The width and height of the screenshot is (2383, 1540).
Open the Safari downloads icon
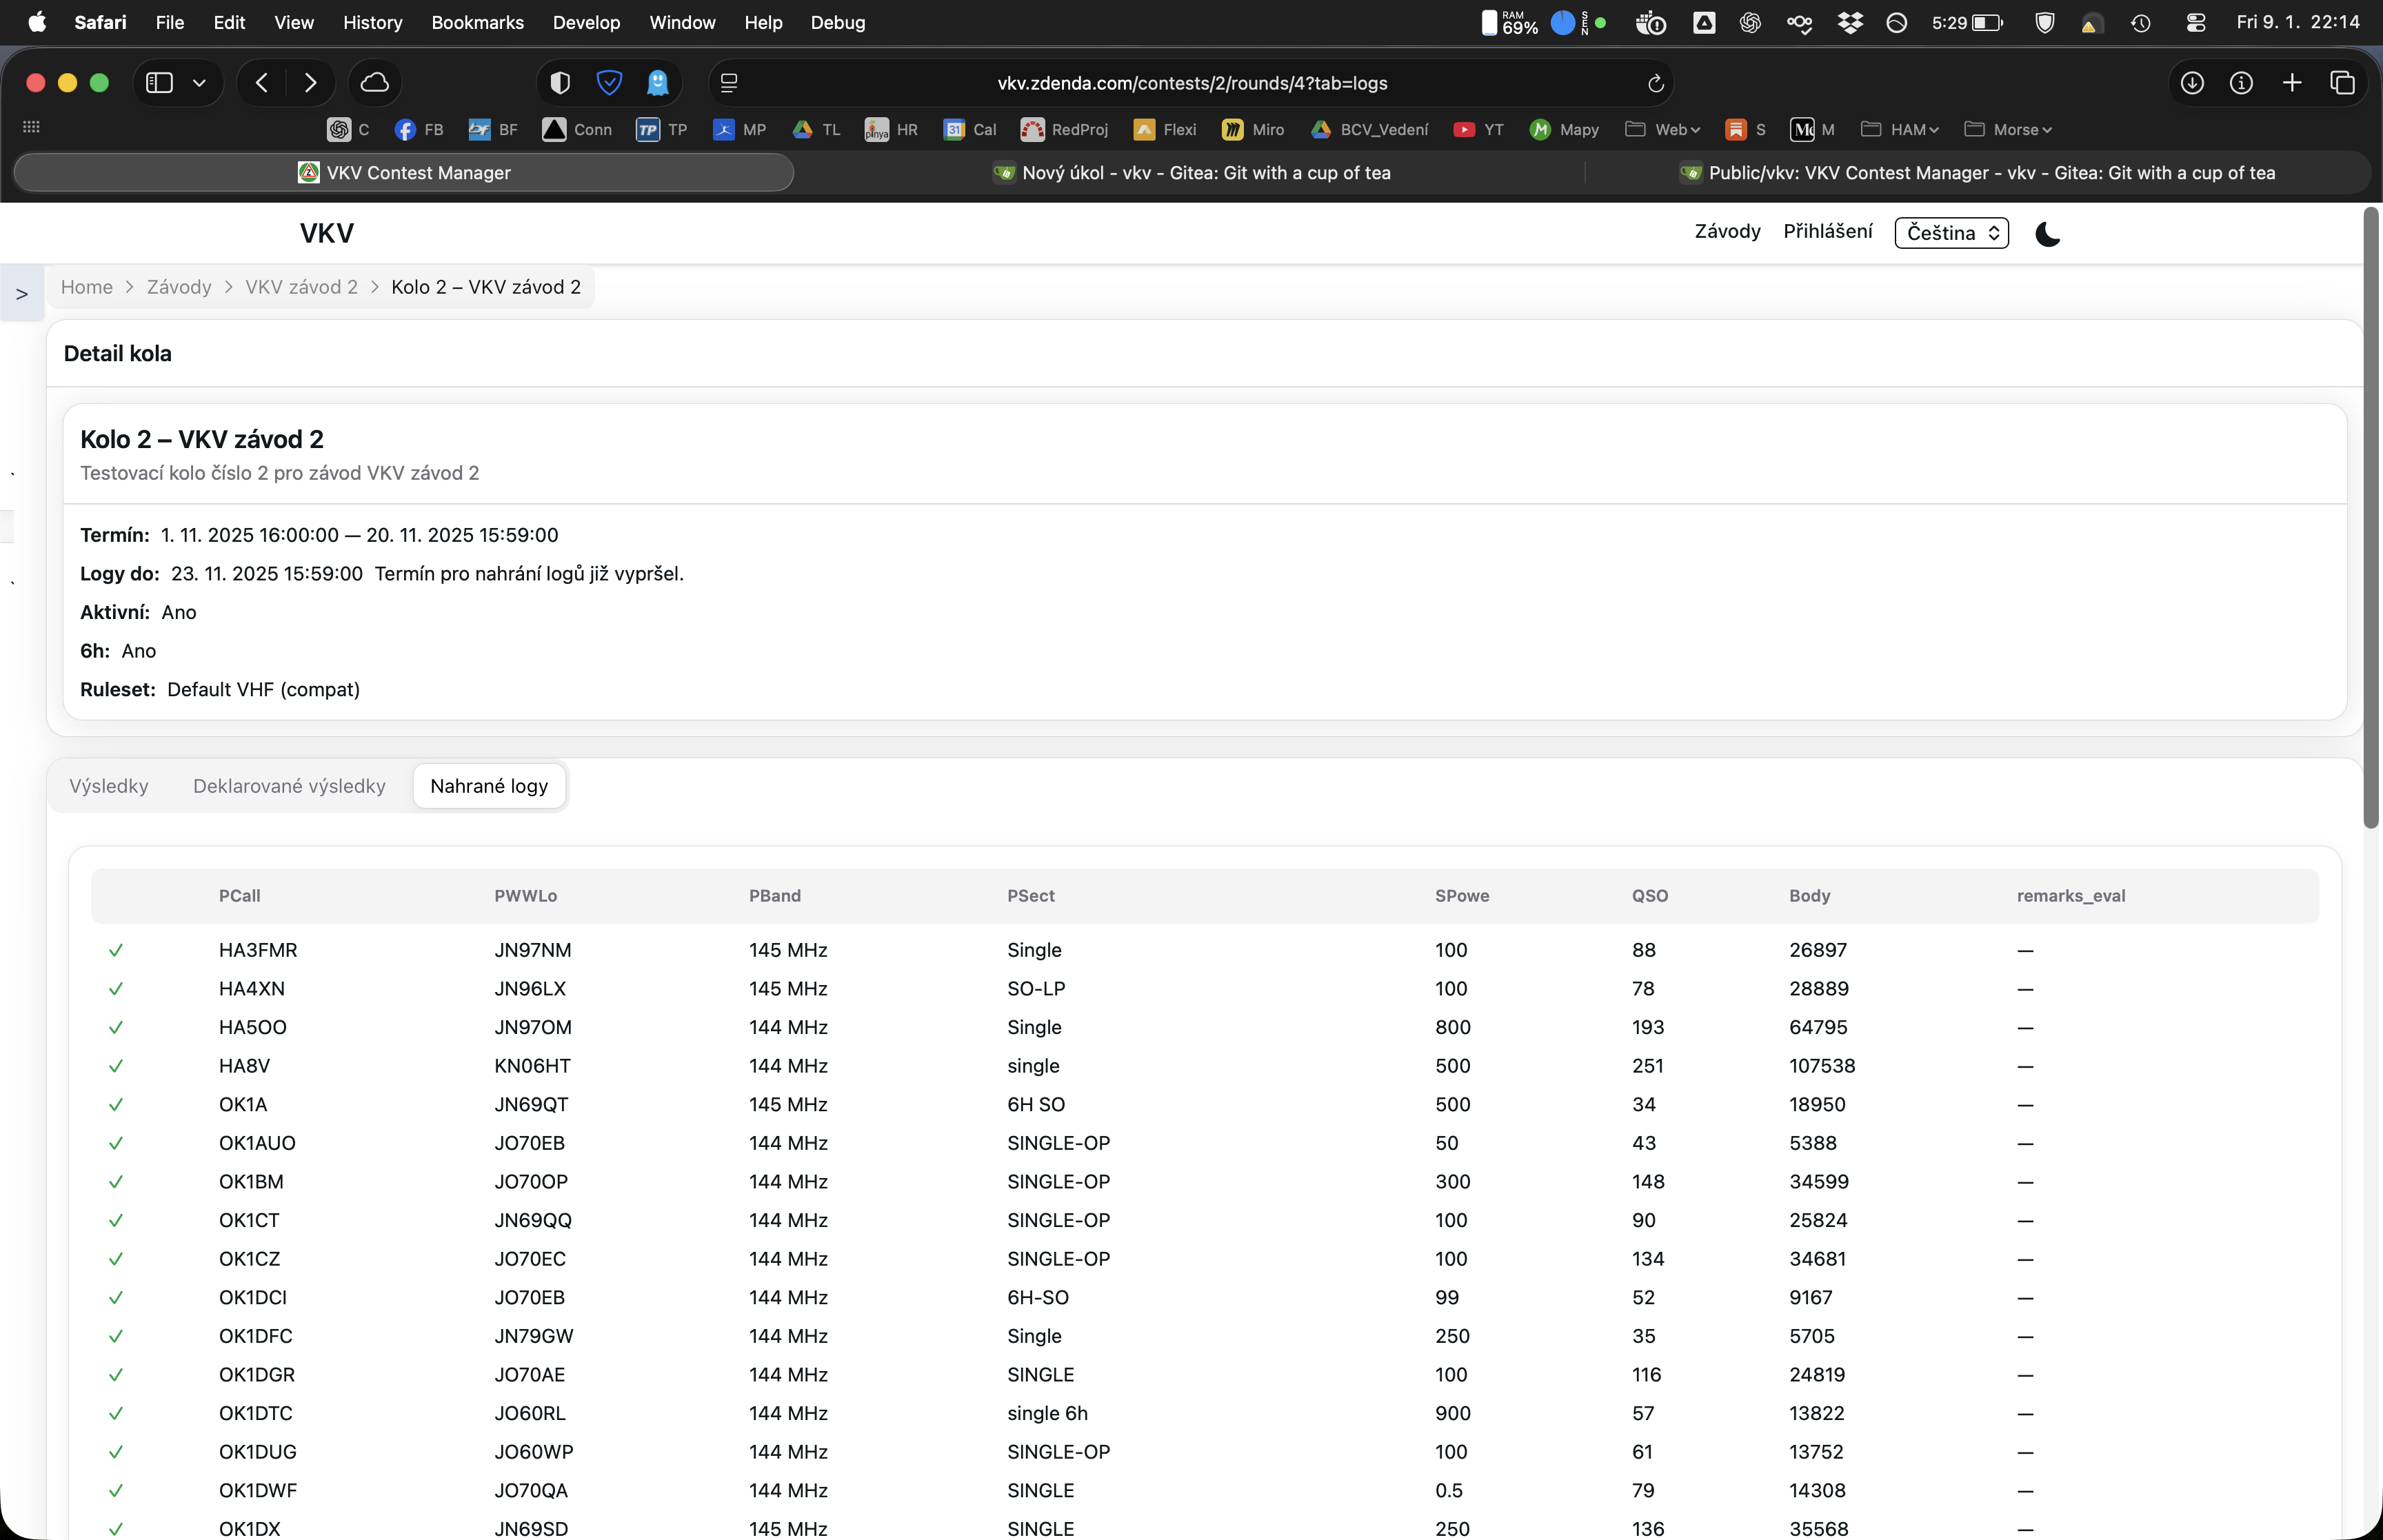(2192, 83)
